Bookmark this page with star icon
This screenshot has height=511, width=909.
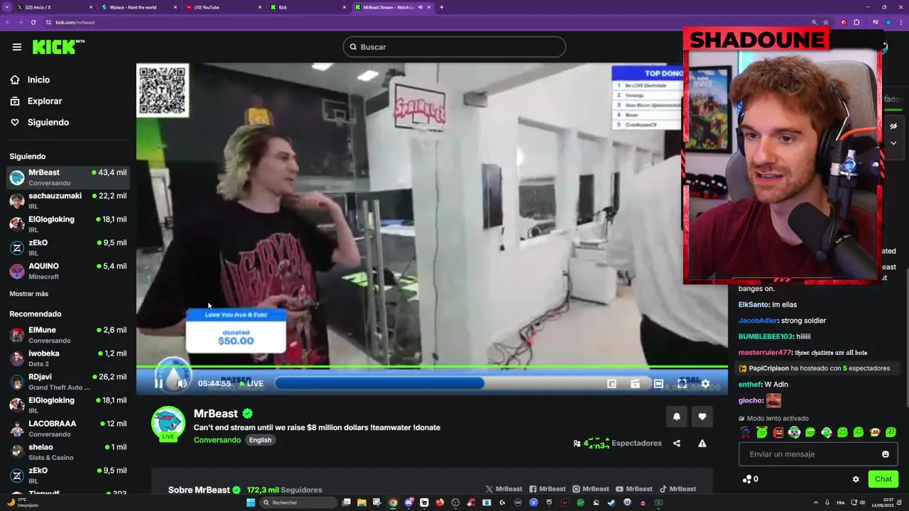(x=826, y=22)
